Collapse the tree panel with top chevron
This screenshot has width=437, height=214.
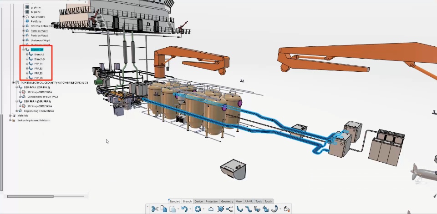point(86,2)
